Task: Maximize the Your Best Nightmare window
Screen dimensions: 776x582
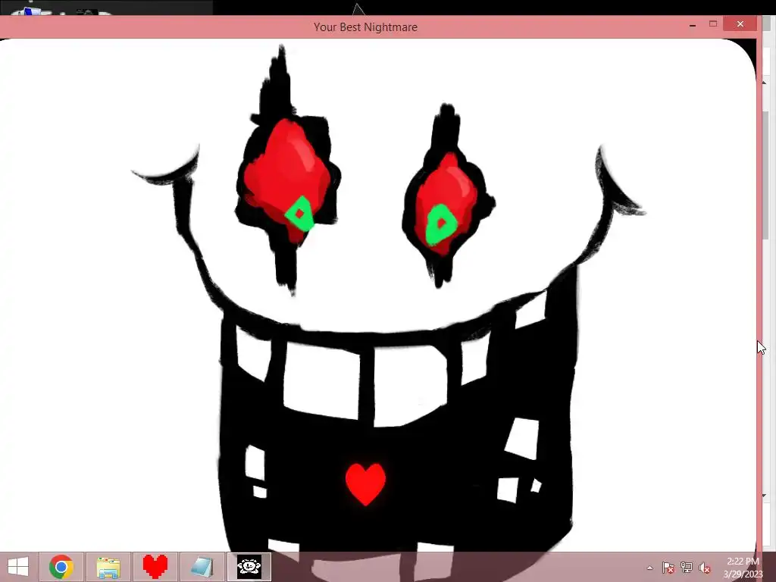Action: click(713, 23)
